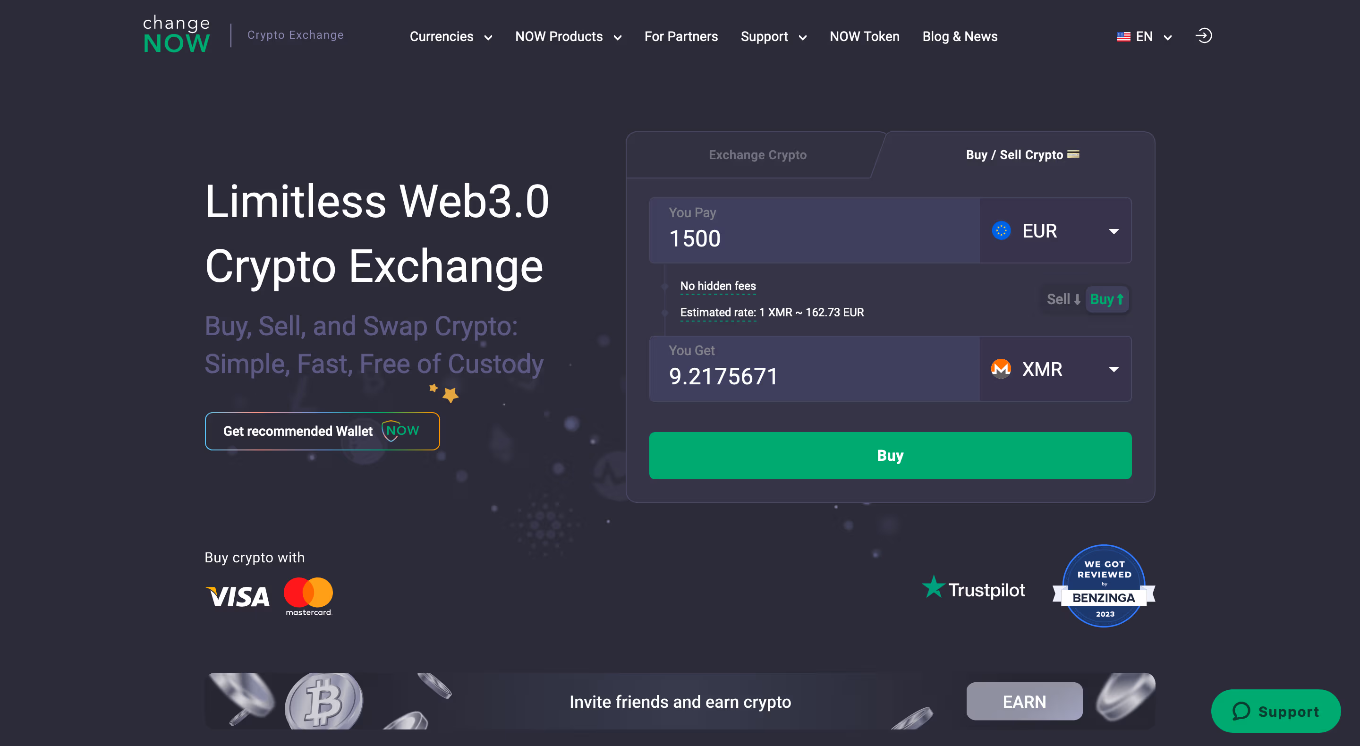Click the ChangeNOW logo
Viewport: 1360px width, 746px height.
177,34
